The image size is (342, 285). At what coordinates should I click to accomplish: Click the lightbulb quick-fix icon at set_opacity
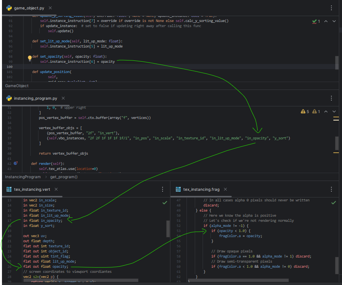(x=30, y=58)
